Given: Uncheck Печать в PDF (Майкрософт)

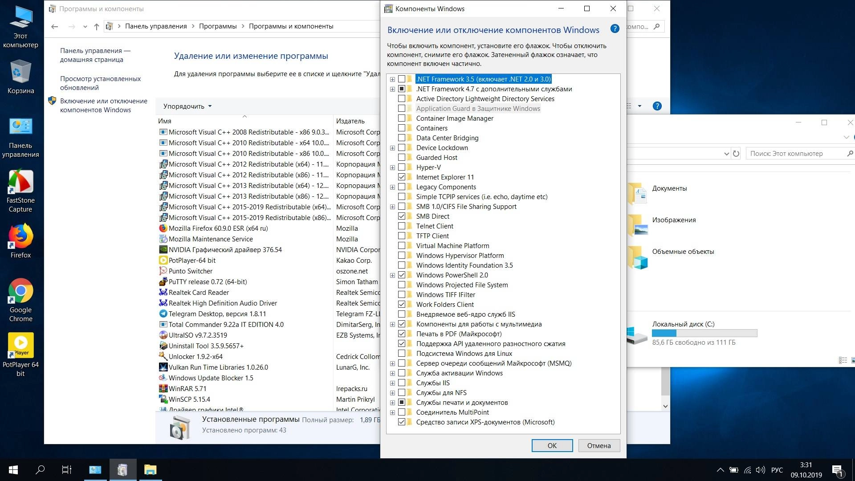Looking at the screenshot, I should 402,334.
